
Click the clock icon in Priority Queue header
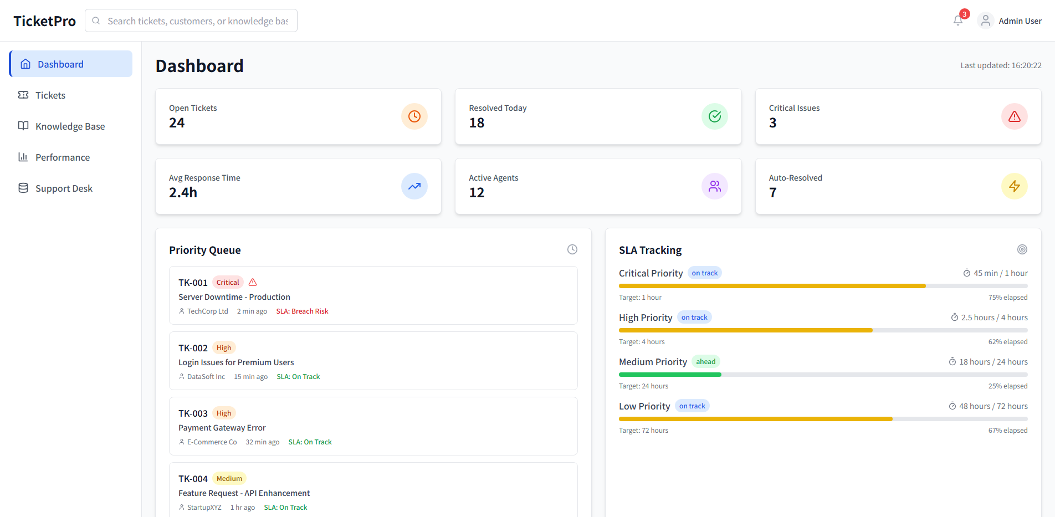572,249
